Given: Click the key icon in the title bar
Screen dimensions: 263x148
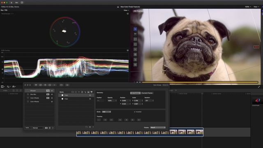Looking at the screenshot, I should point(16,2).
